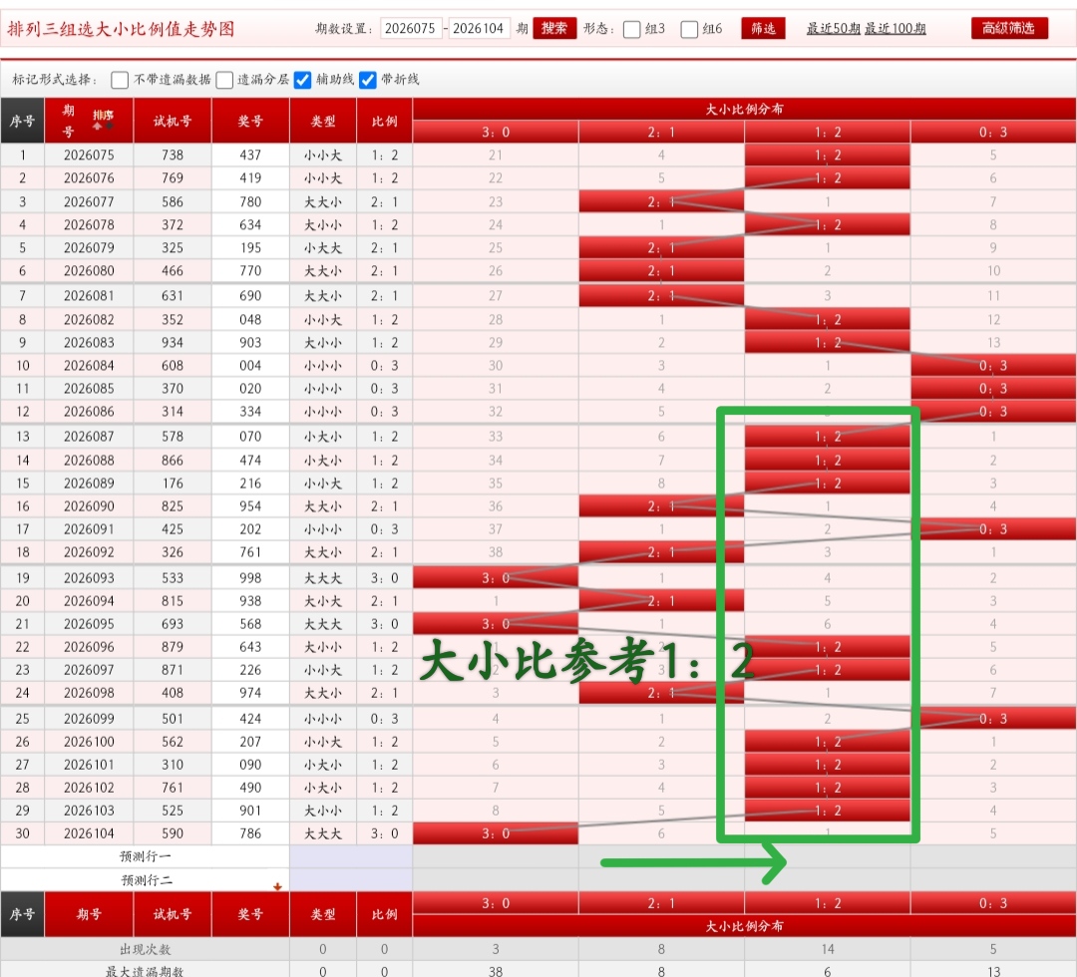Click the end period field 2026104
The image size is (1077, 977).
pos(480,29)
